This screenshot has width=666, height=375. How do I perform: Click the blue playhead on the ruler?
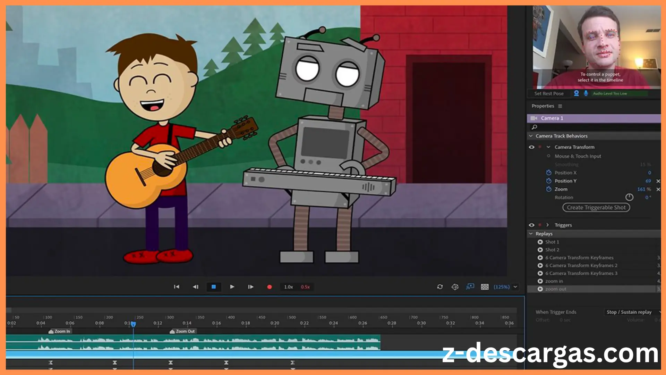pyautogui.click(x=133, y=324)
